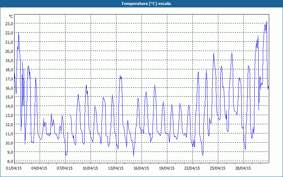Click the 22,0 y-axis label
The width and height of the screenshot is (283, 177).
[x=10, y=33]
